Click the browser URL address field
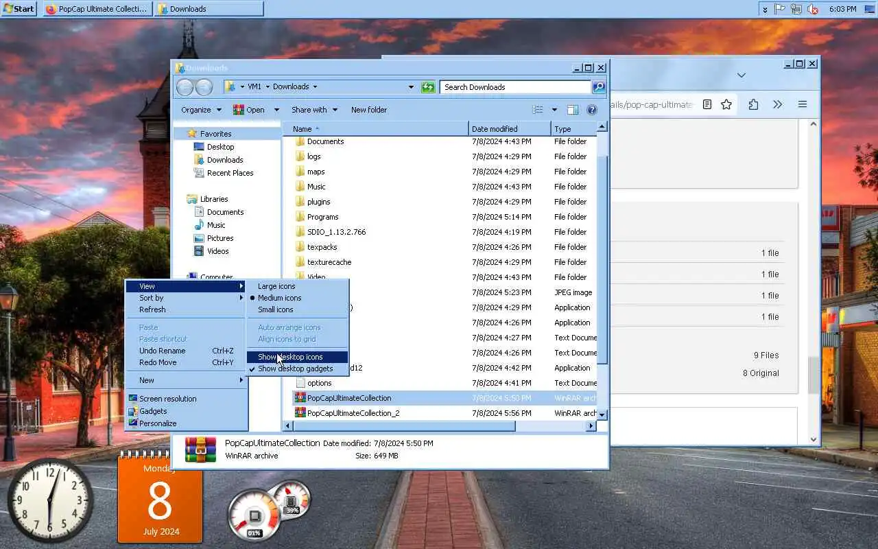This screenshot has height=549, width=878. point(652,104)
